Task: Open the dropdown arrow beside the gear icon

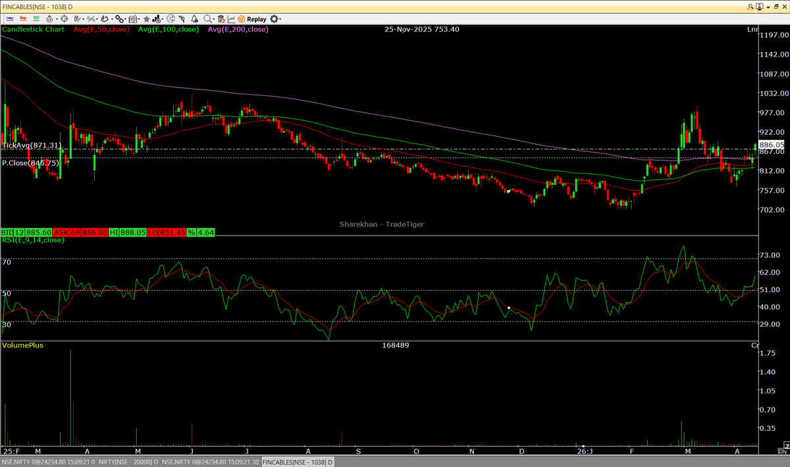Action: pyautogui.click(x=281, y=20)
